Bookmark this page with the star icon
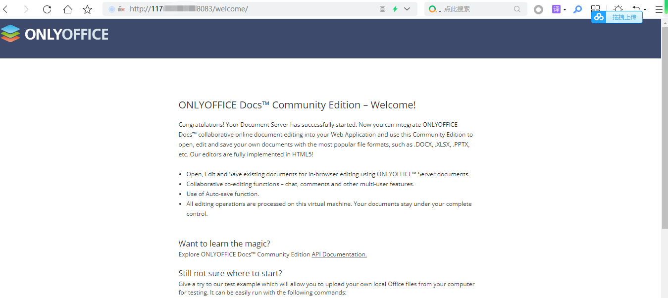This screenshot has width=668, height=298. pyautogui.click(x=88, y=9)
